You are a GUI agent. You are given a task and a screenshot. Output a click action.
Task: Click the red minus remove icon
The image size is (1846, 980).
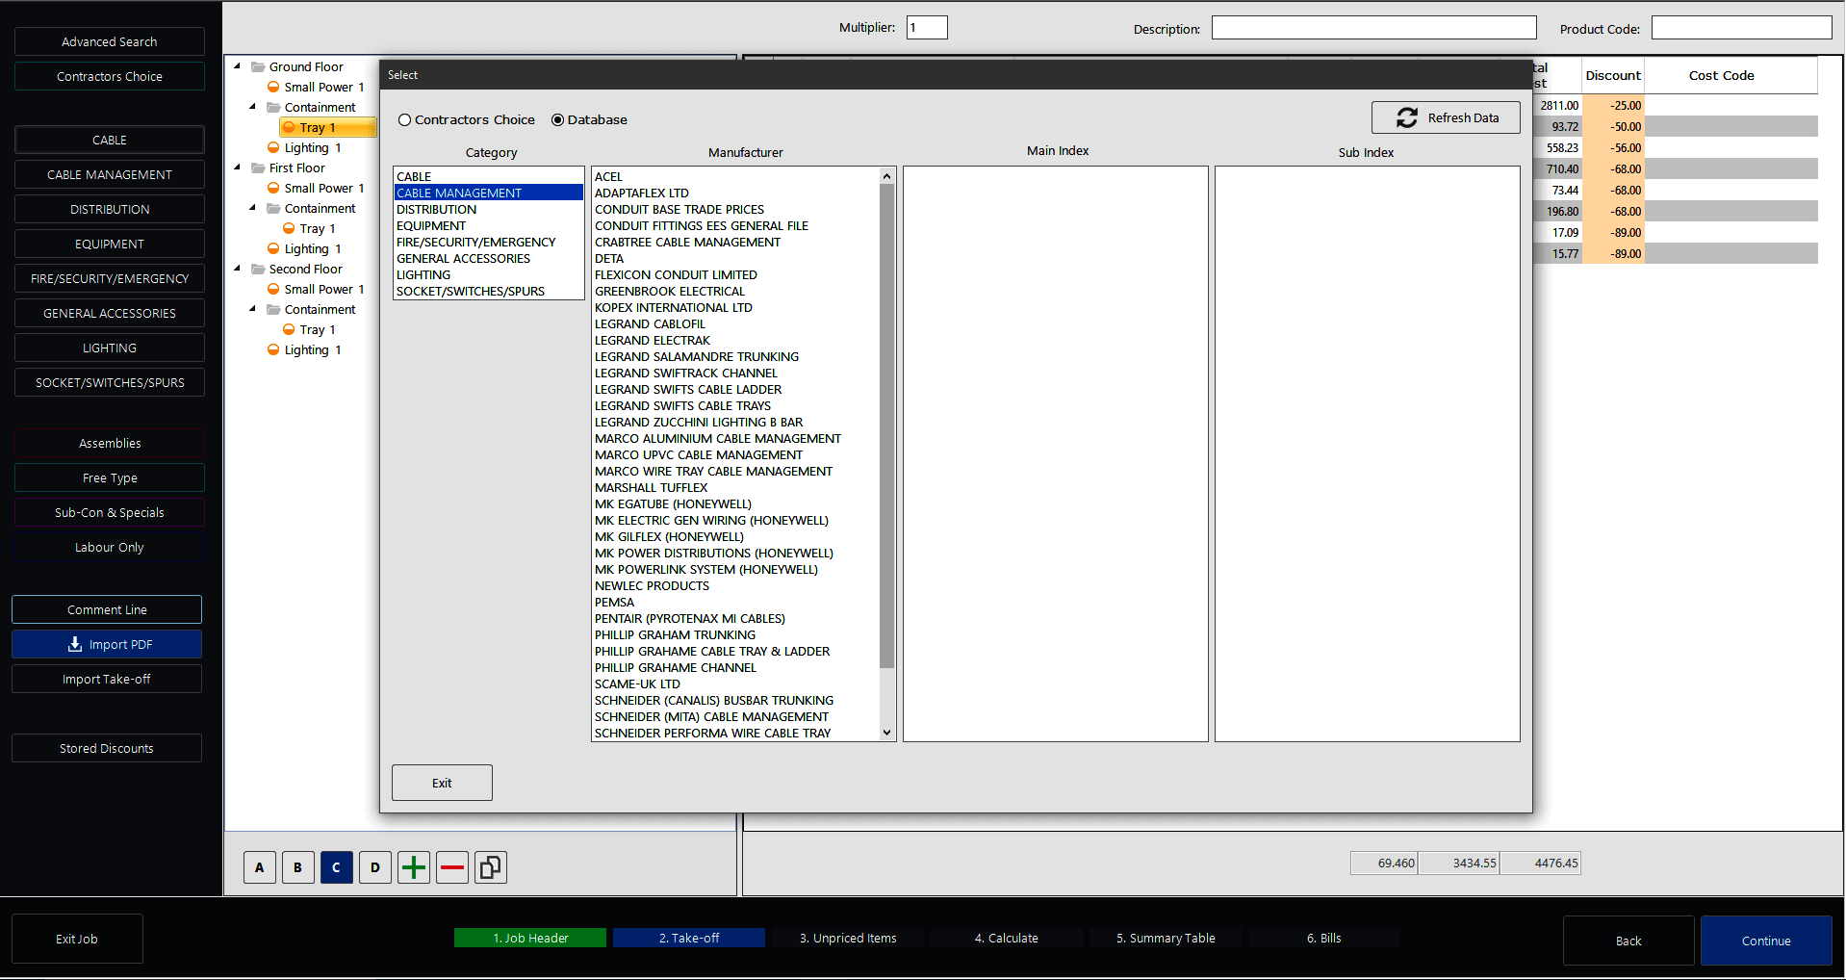click(x=452, y=867)
